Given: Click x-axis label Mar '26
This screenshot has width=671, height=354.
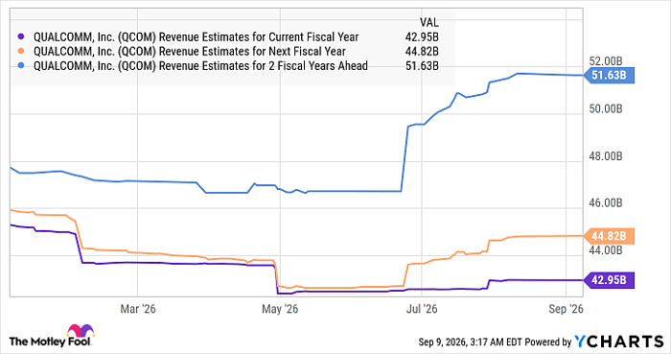Looking at the screenshot, I should click(138, 309).
